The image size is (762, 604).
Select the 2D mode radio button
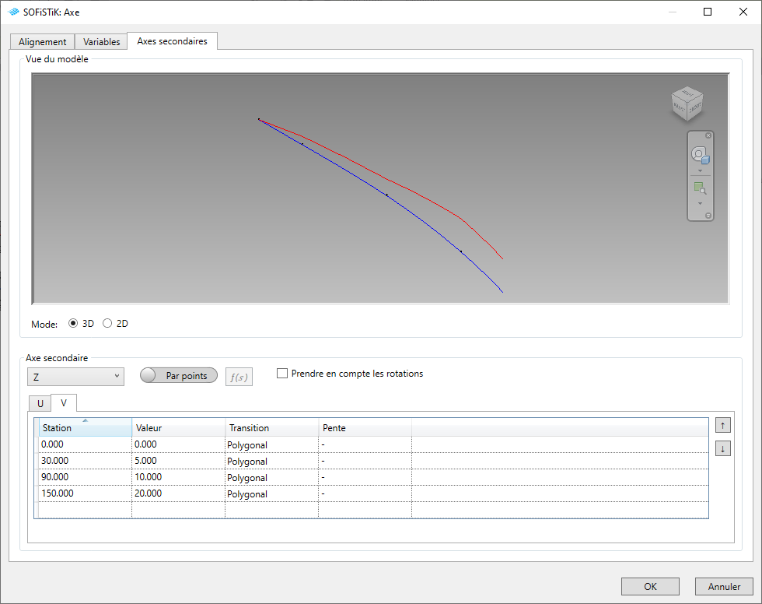107,323
